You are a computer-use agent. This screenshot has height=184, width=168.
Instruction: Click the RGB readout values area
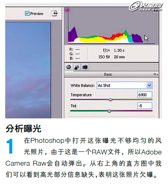[x=74, y=54]
